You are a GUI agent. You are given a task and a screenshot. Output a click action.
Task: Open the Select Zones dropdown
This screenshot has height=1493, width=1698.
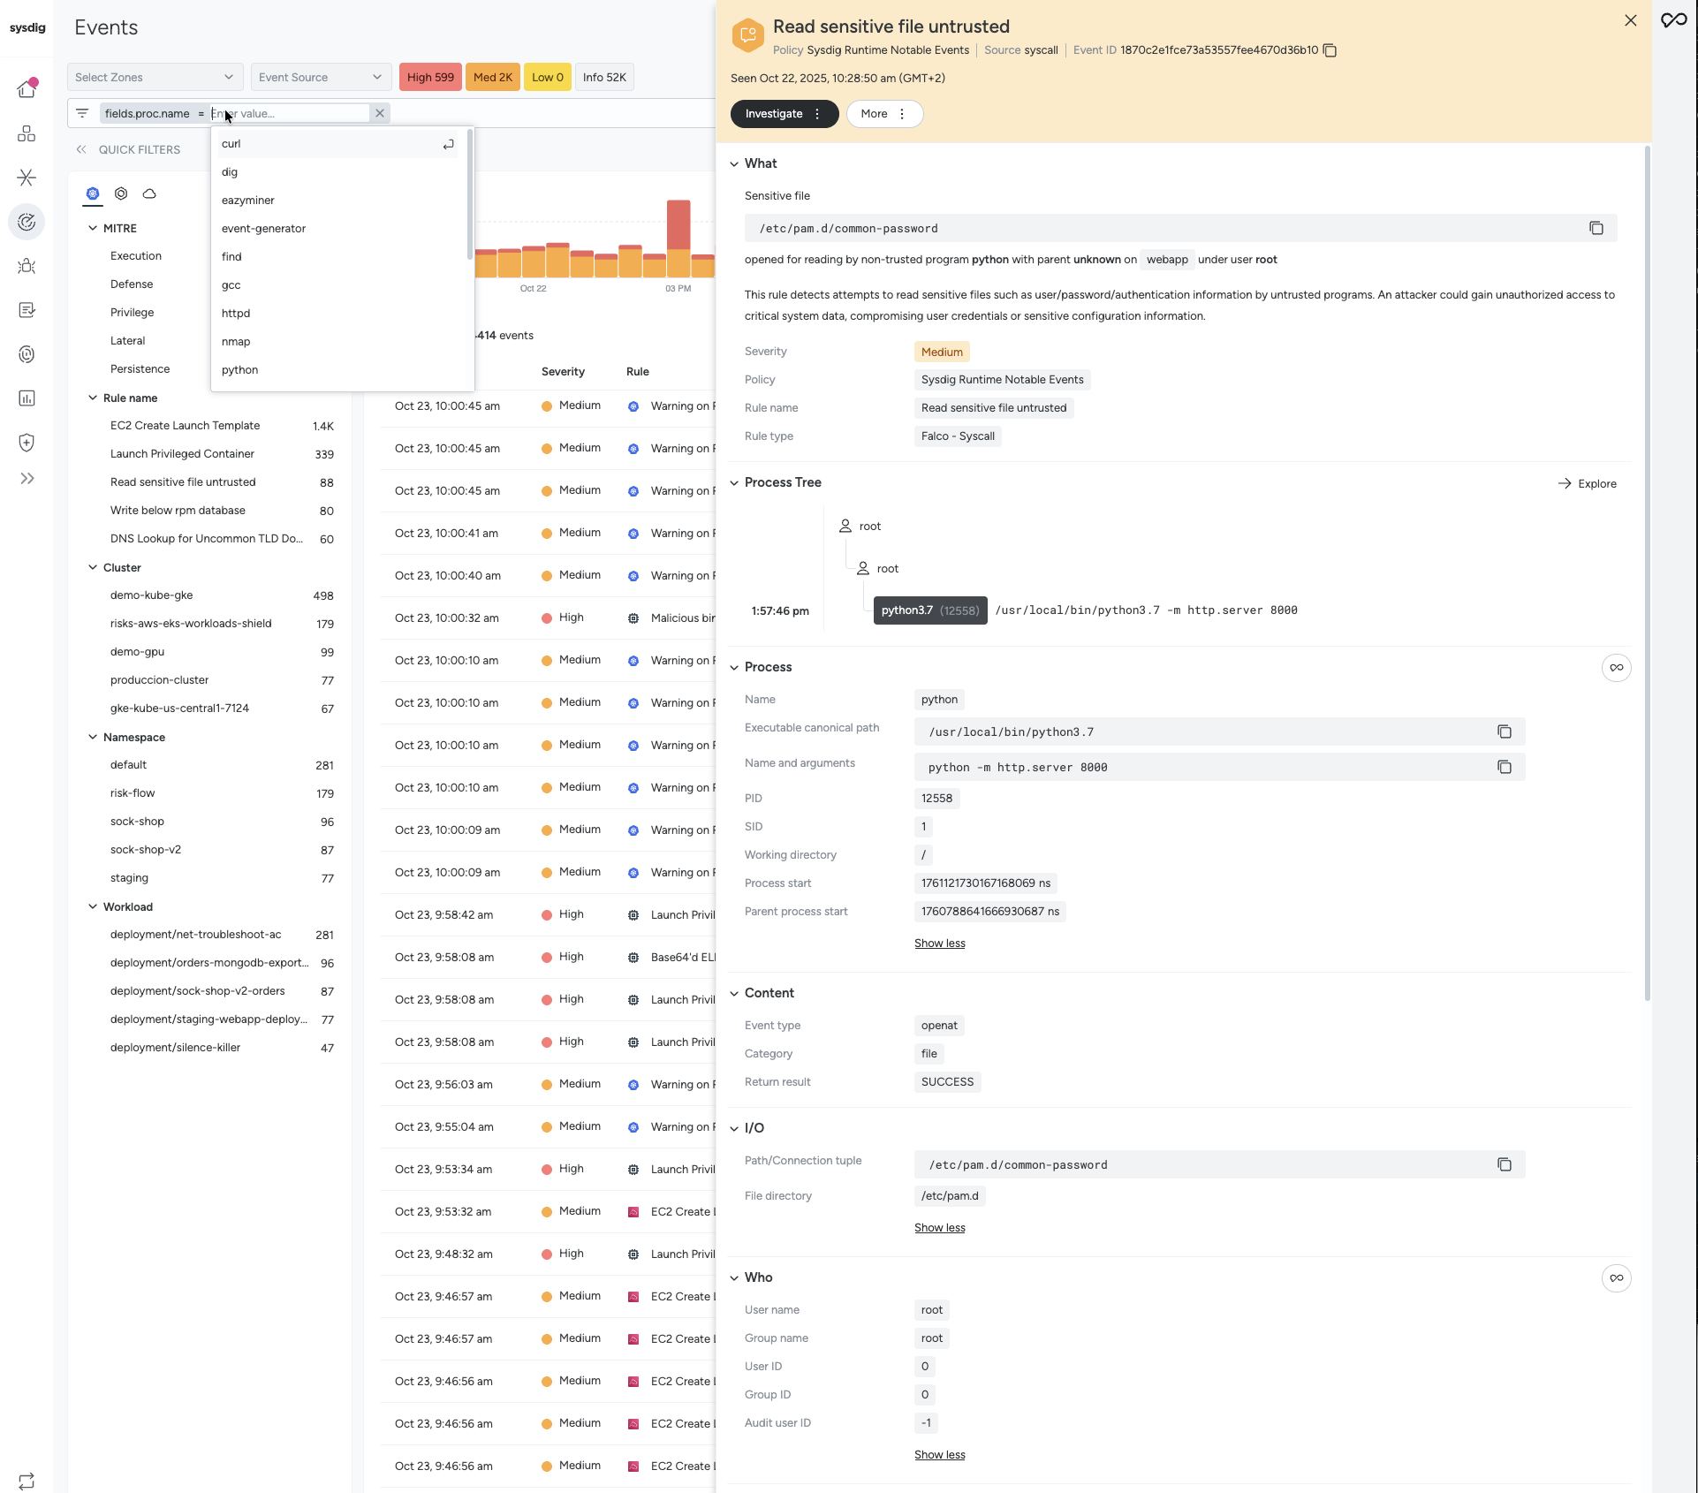[x=155, y=78]
